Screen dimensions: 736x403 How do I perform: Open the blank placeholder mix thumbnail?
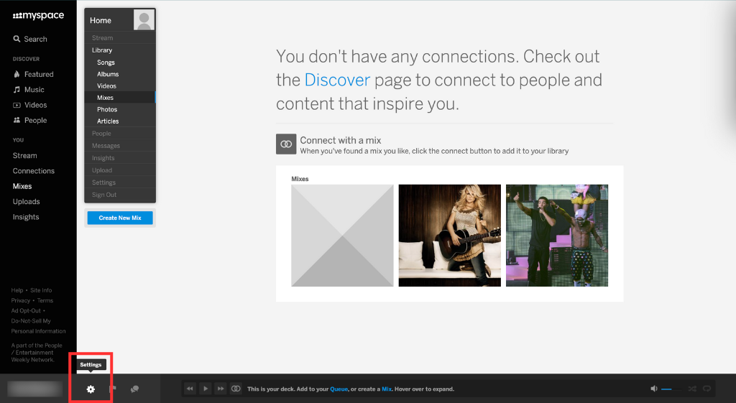[x=342, y=236]
